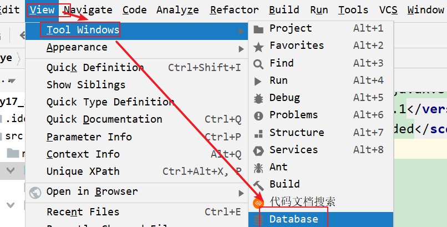The image size is (447, 227).
Task: Click the Debug bug icon
Action: tap(258, 98)
